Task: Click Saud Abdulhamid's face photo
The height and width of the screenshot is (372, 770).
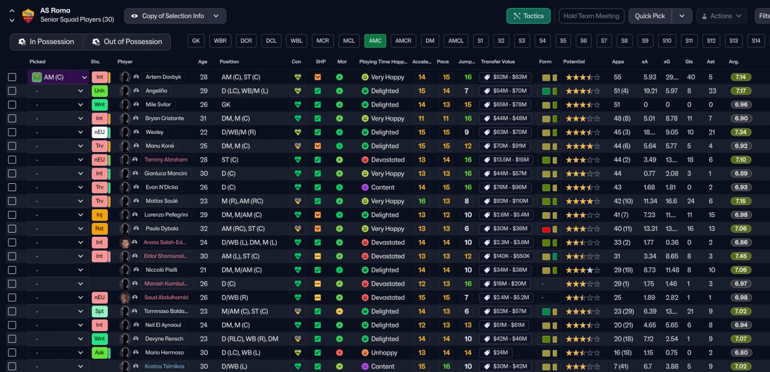Action: coord(125,297)
